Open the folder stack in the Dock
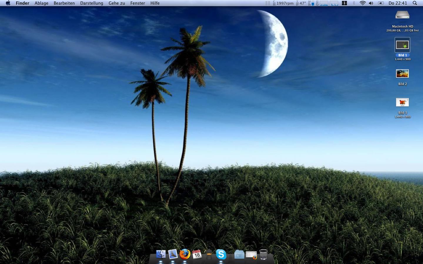Viewport: 423px width, 264px height. (239, 255)
